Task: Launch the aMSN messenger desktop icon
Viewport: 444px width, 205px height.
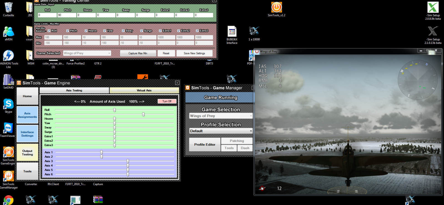Action: pyautogui.click(x=9, y=32)
